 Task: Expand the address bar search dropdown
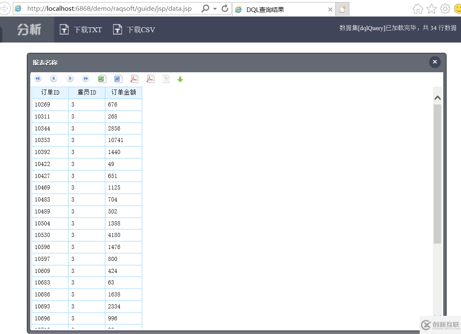point(215,9)
